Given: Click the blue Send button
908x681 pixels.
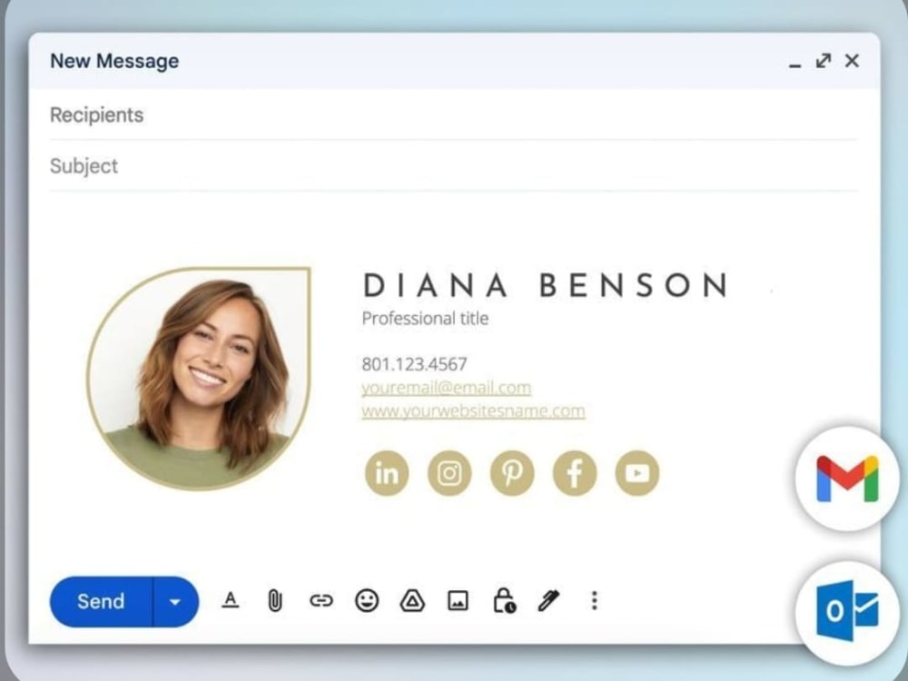Looking at the screenshot, I should 102,602.
